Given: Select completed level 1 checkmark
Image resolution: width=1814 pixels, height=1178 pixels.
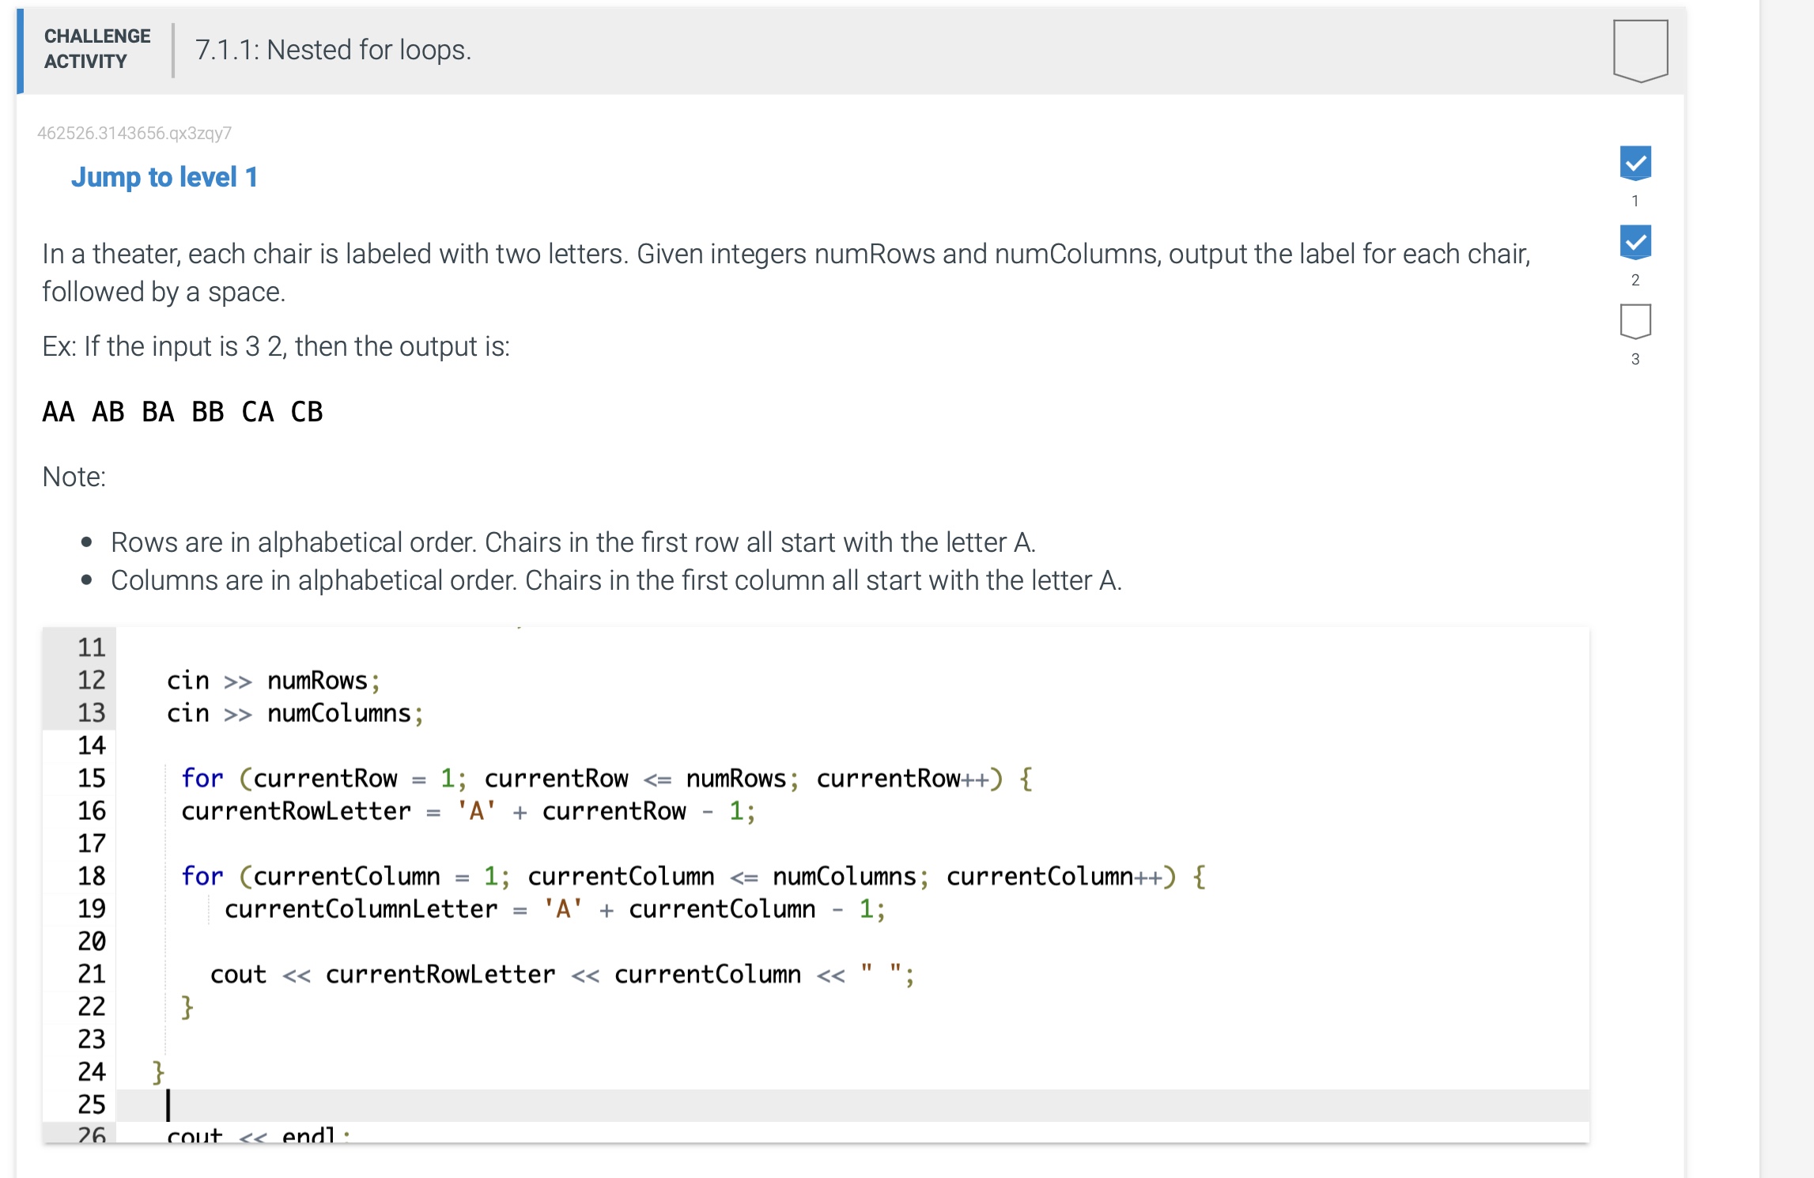Looking at the screenshot, I should coord(1634,164).
